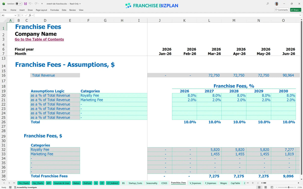Screen dimensions: 303x189
Task: Click the zoom in plus button
Action: coord(295,187)
